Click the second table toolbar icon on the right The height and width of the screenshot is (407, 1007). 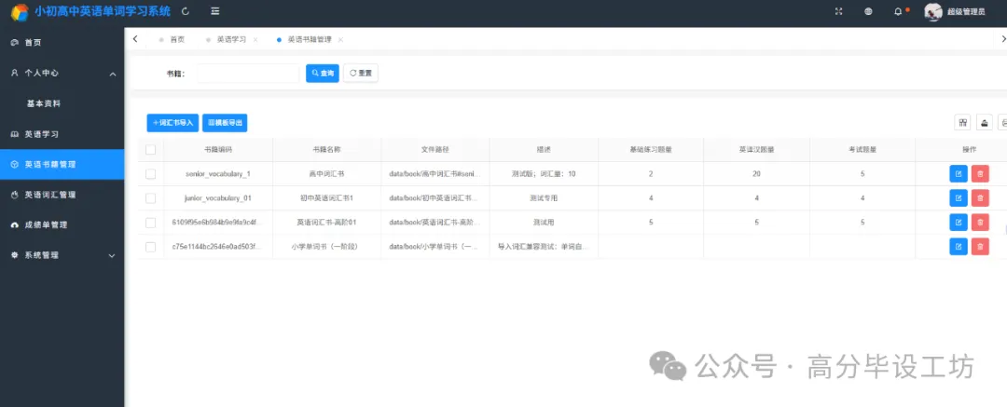[x=985, y=123]
